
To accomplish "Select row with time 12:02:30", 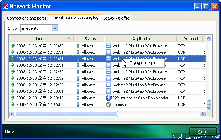I will (107, 46).
